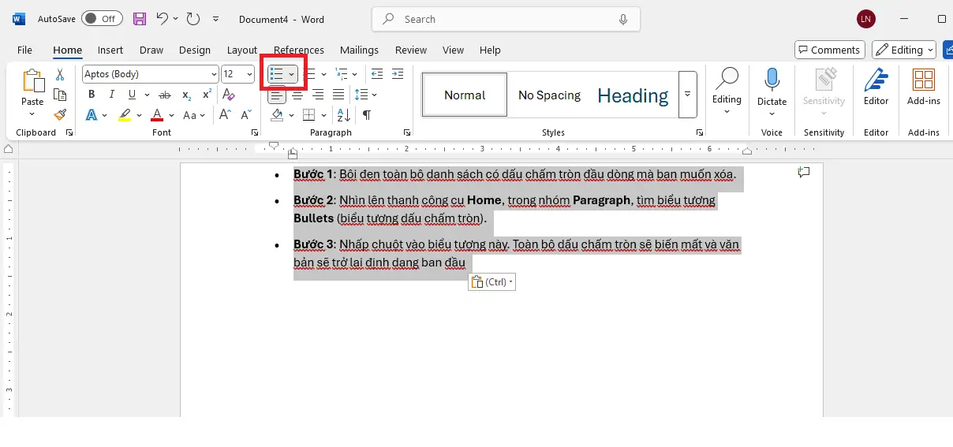Open the Editor proofing tool
The image size is (953, 447).
pyautogui.click(x=876, y=85)
